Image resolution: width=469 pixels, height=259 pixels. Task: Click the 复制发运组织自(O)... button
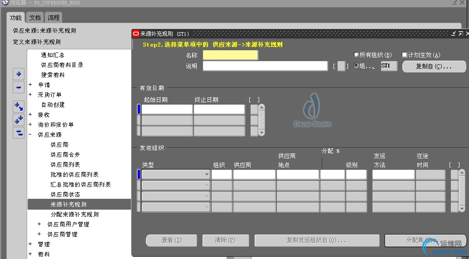[317, 240]
